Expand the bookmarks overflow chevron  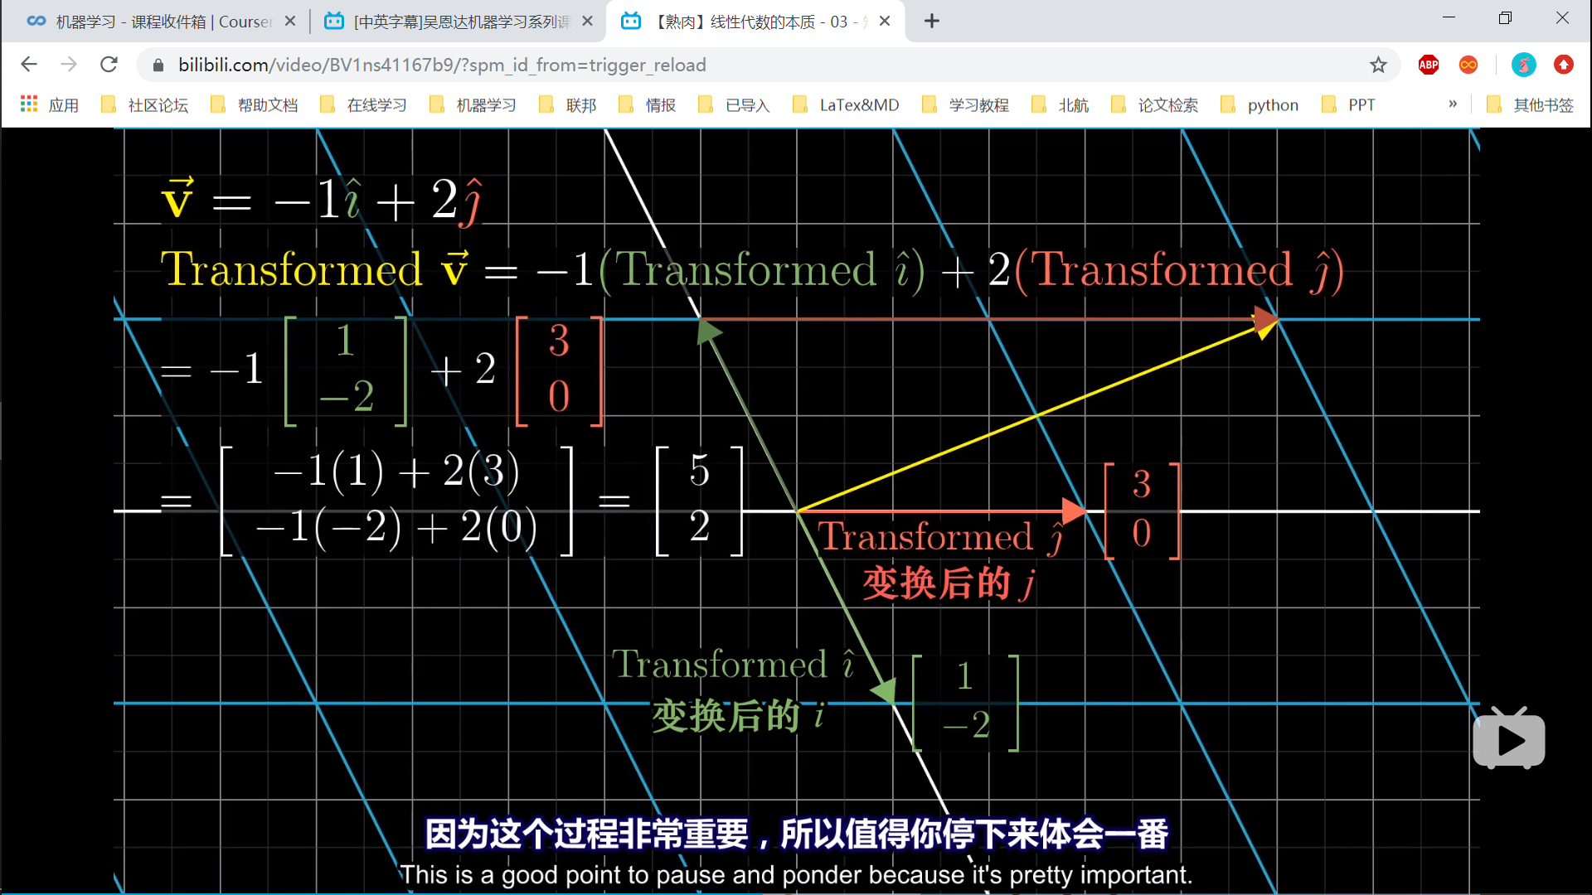click(1453, 104)
